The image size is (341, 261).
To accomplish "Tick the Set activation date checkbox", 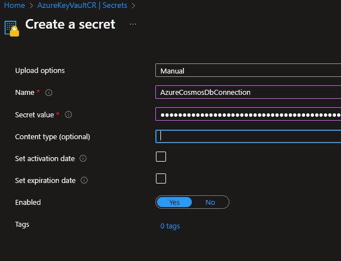I will [161, 157].
